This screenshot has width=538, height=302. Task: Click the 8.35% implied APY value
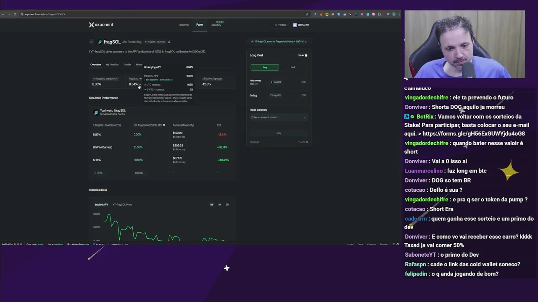(97, 84)
